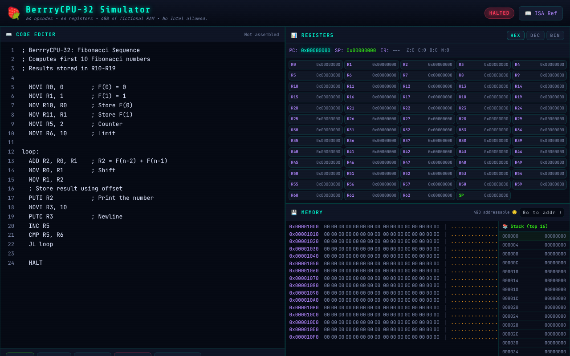
Task: Focus the Go to addr input field
Action: [x=541, y=213]
